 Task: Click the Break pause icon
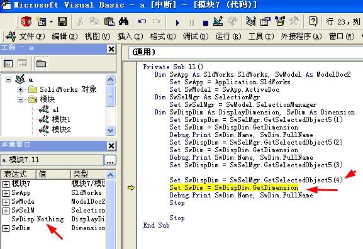pyautogui.click(x=192, y=23)
